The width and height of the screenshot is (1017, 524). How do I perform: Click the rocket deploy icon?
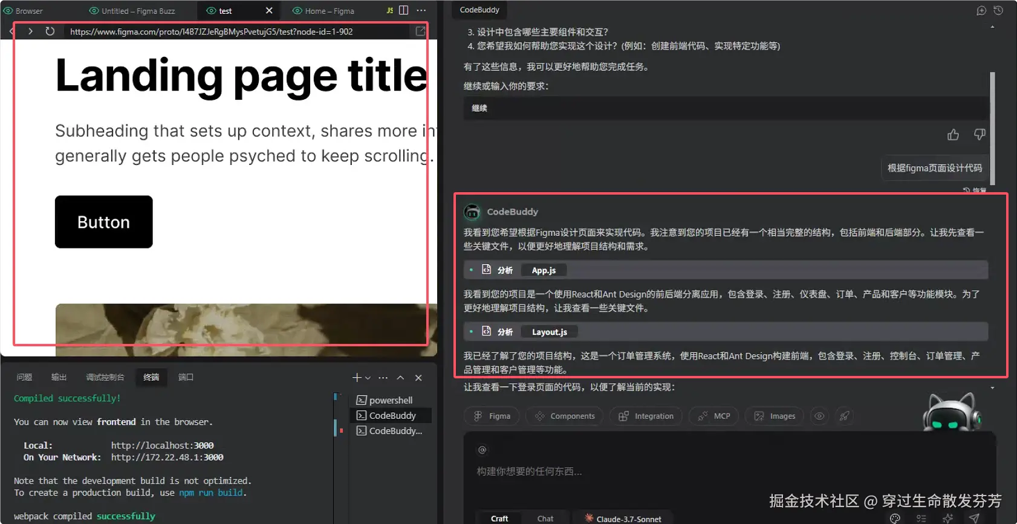tap(845, 416)
